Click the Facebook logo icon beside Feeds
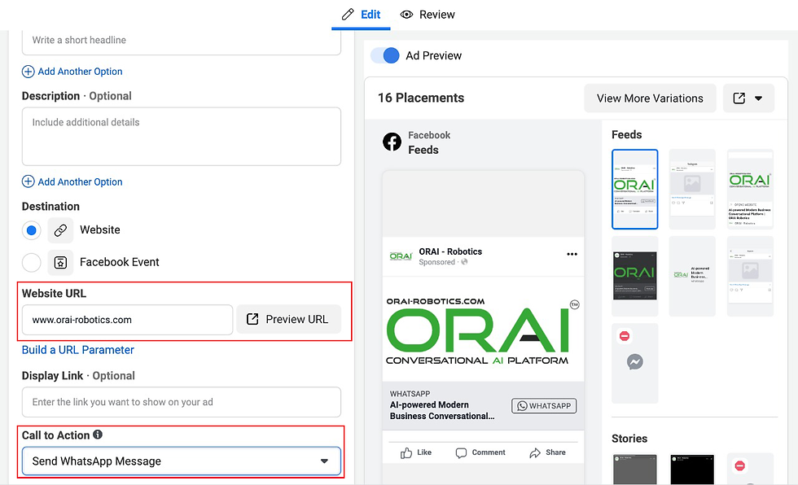 (x=392, y=142)
